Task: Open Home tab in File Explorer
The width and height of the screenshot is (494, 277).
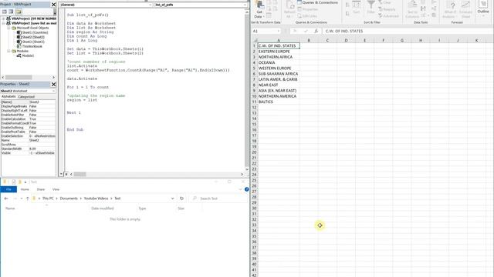Action: (25, 189)
